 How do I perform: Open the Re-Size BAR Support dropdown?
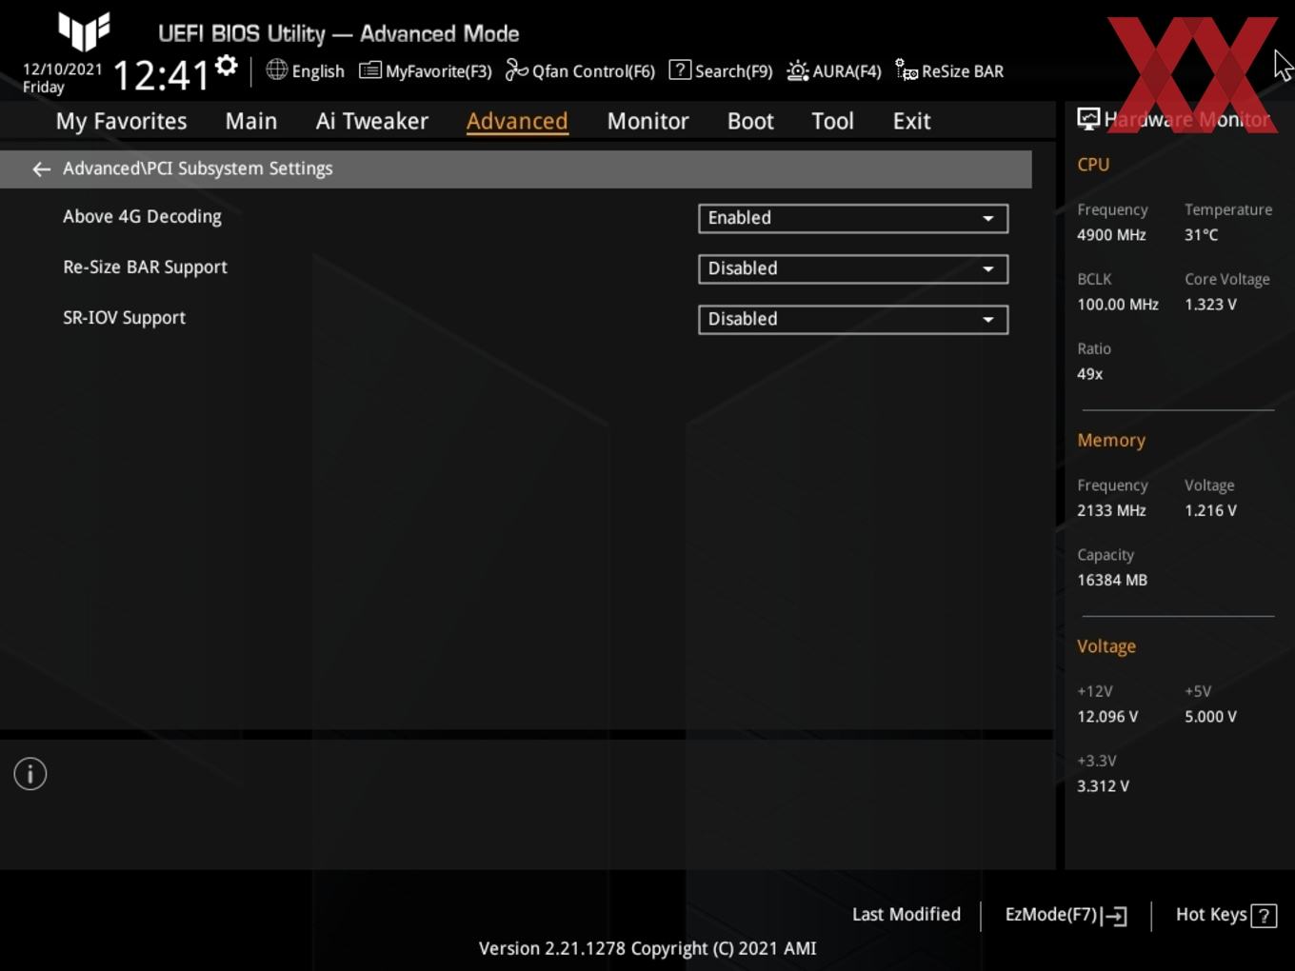point(853,268)
